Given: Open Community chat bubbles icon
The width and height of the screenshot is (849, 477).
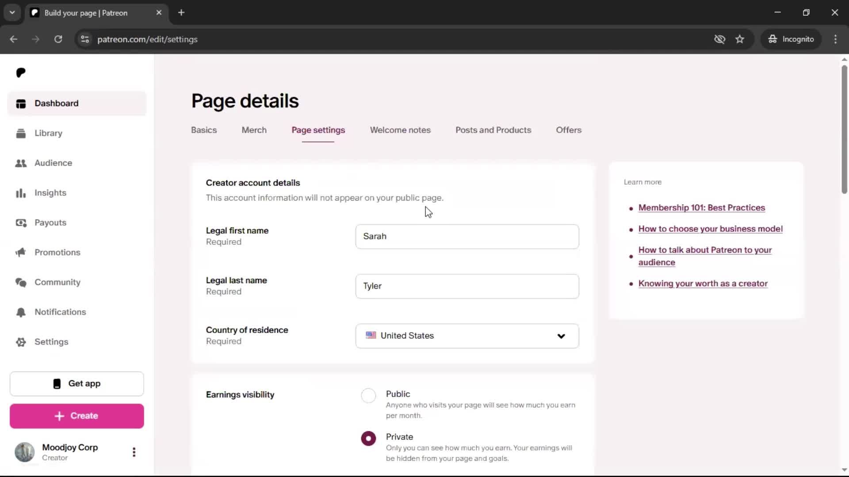Looking at the screenshot, I should (21, 282).
